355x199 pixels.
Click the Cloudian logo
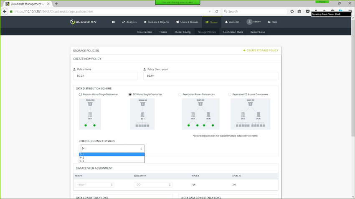84,22
